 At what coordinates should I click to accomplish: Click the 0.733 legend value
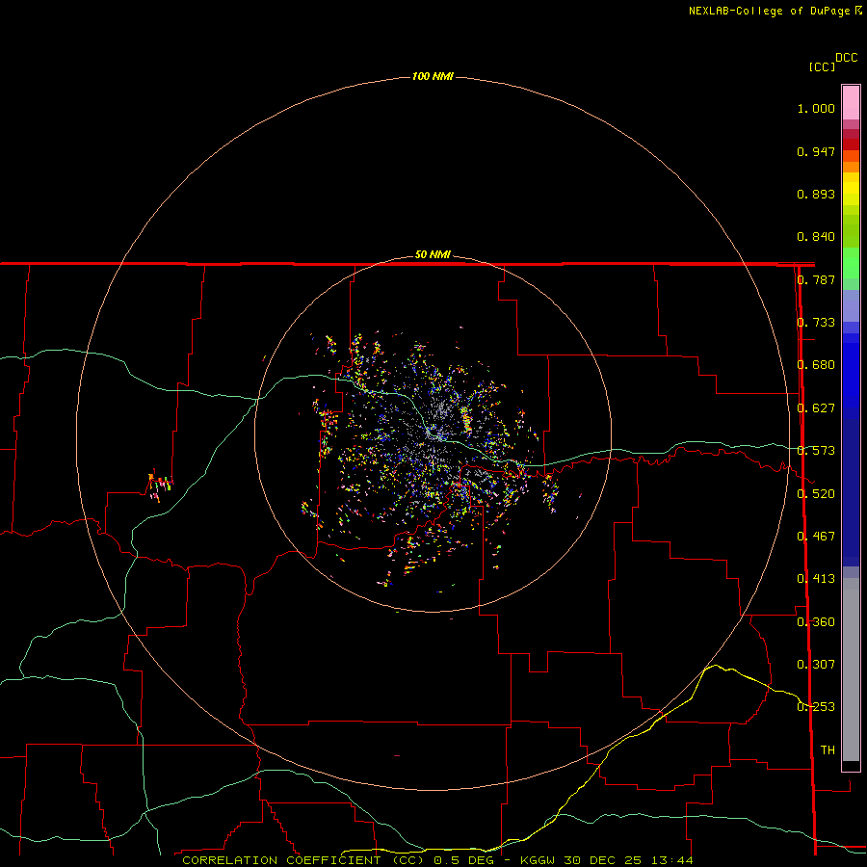point(816,323)
